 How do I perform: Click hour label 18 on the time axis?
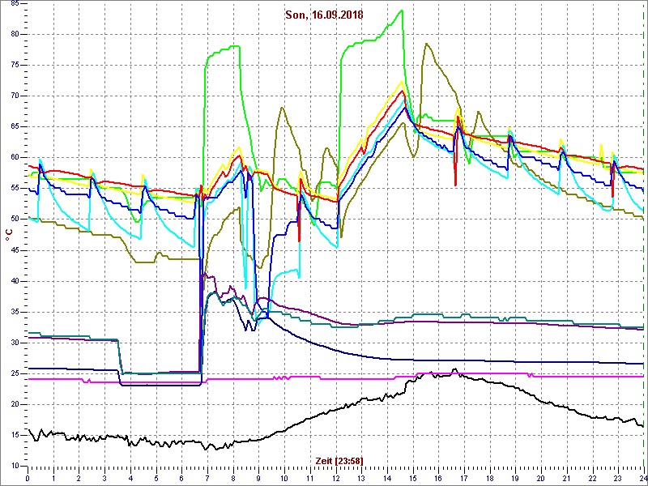click(490, 478)
